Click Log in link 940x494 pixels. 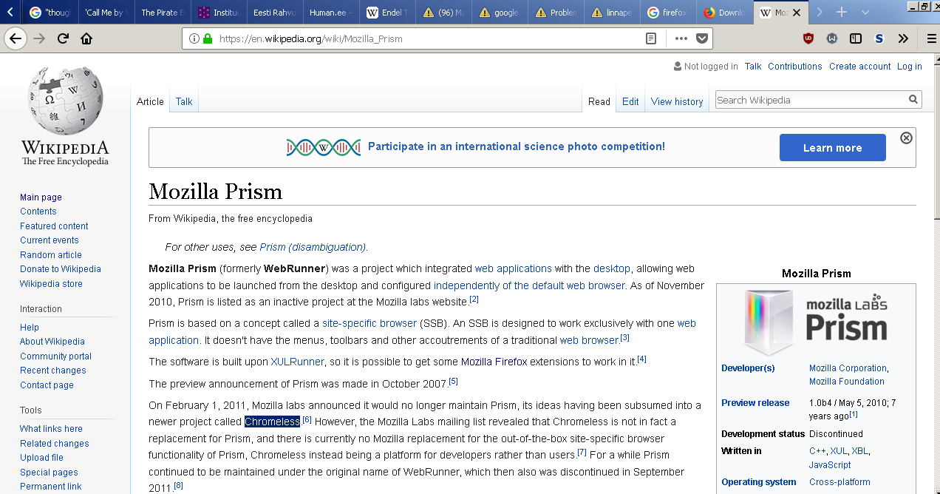[909, 67]
